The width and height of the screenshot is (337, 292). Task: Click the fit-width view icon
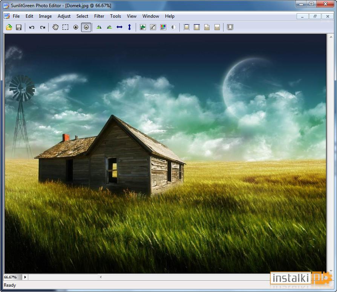click(x=197, y=27)
